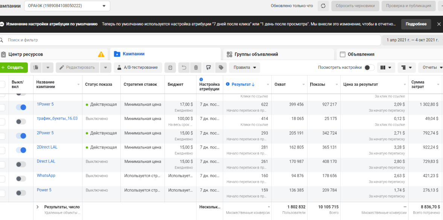The height and width of the screenshot is (220, 443).
Task: Toggle 1Power 5 campaign switch
Action: [x=21, y=107]
